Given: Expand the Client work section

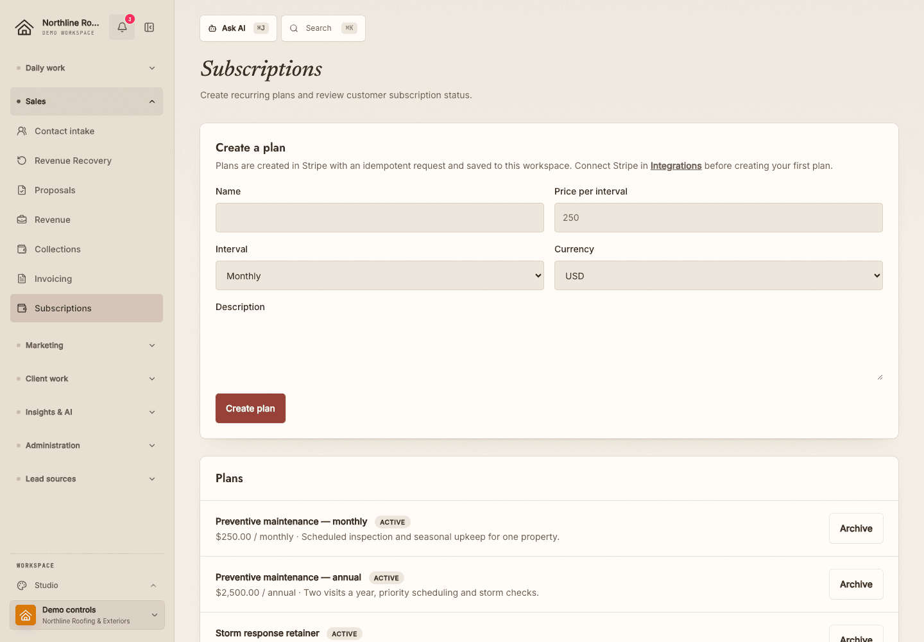Looking at the screenshot, I should 87,379.
